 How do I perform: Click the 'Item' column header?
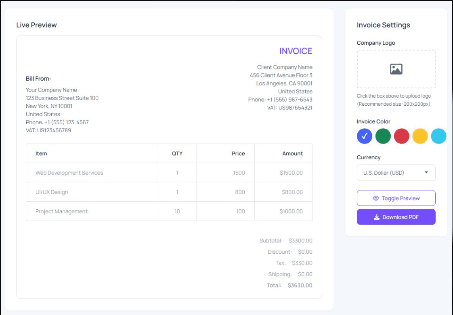pos(41,154)
